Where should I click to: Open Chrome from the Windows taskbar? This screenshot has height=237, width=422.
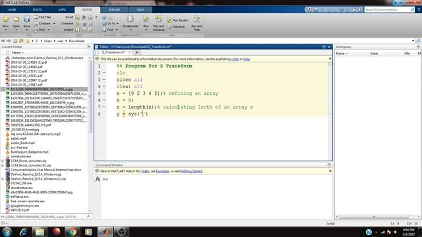(x=72, y=232)
